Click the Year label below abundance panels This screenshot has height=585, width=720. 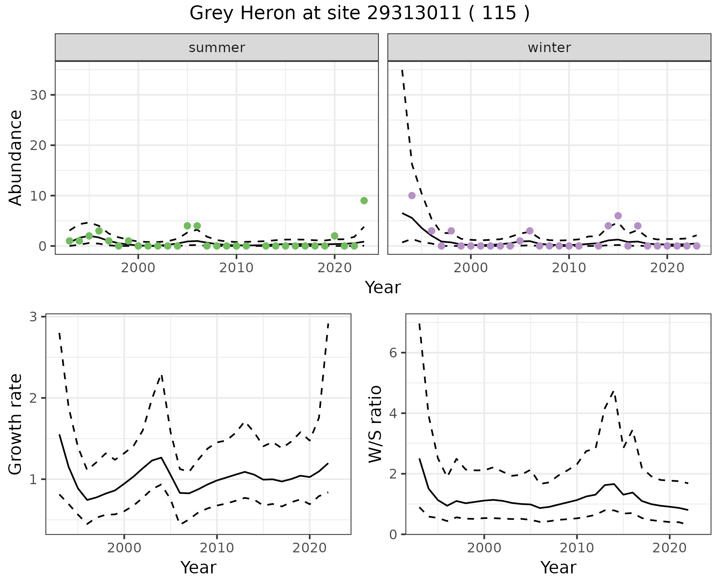point(382,288)
